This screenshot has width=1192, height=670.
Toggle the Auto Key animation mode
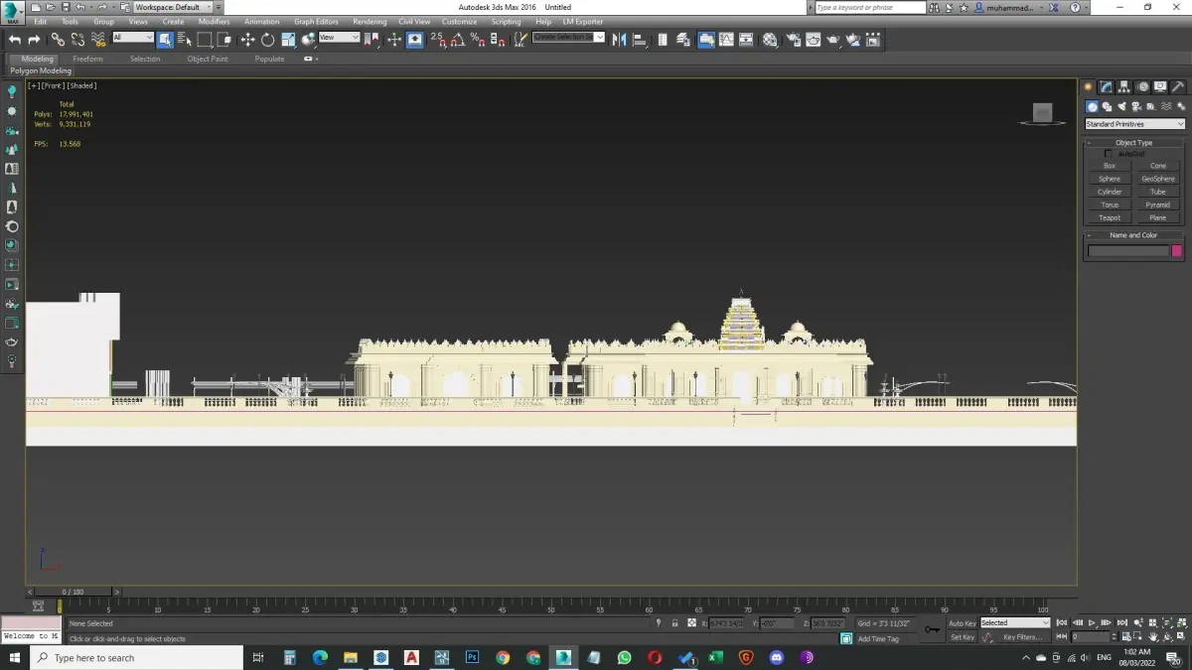click(x=962, y=623)
